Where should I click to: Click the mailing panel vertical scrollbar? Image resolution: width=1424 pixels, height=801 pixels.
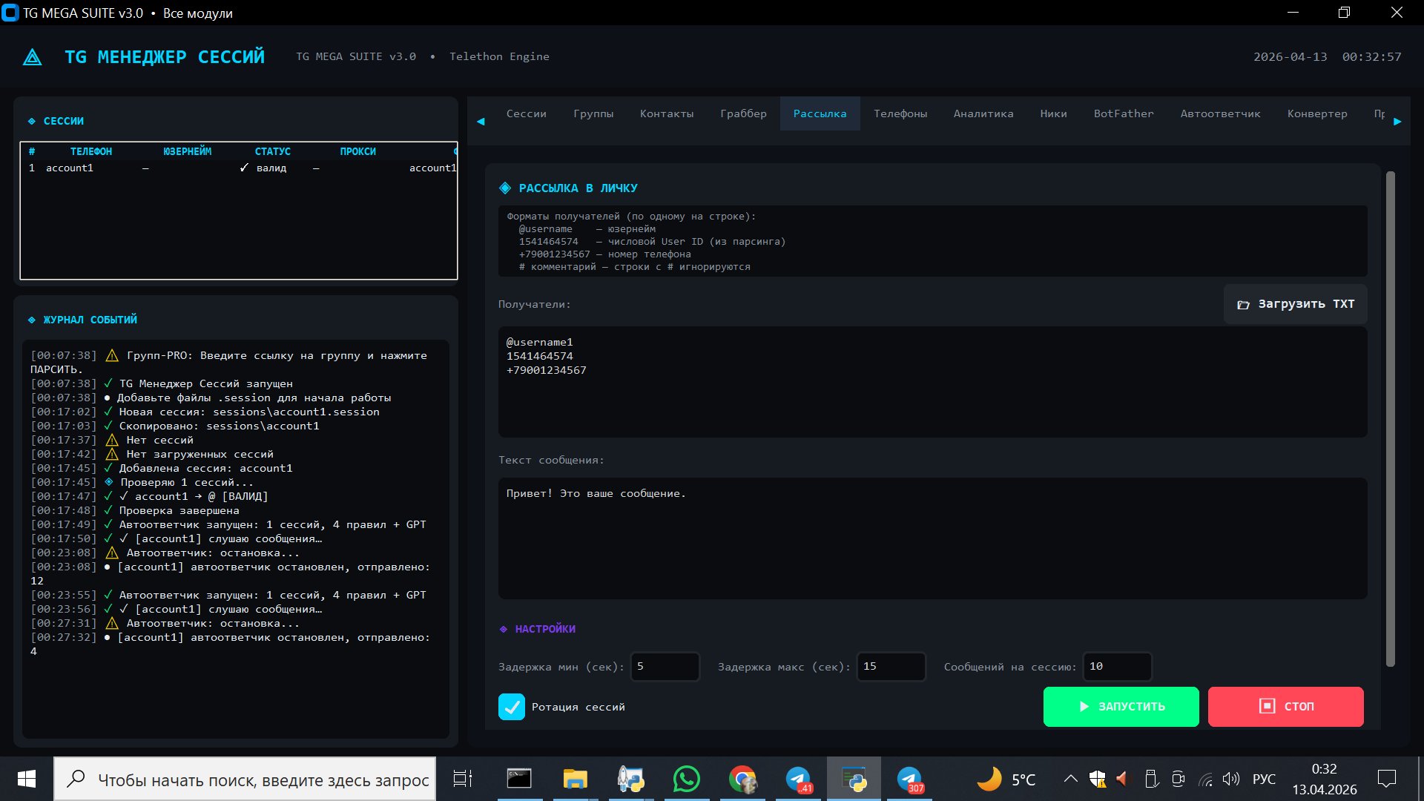pos(1390,419)
